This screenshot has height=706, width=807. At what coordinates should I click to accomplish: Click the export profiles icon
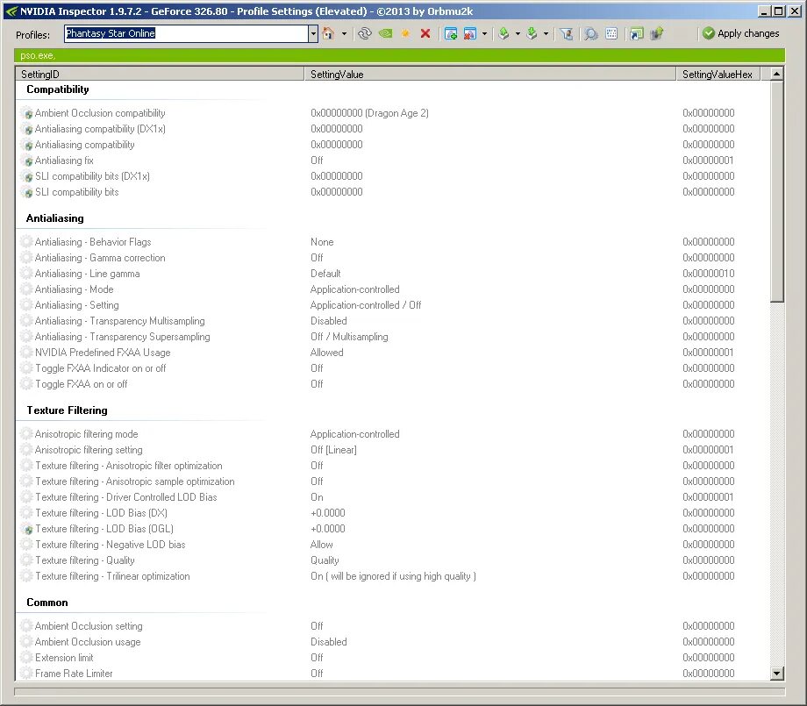[x=503, y=34]
